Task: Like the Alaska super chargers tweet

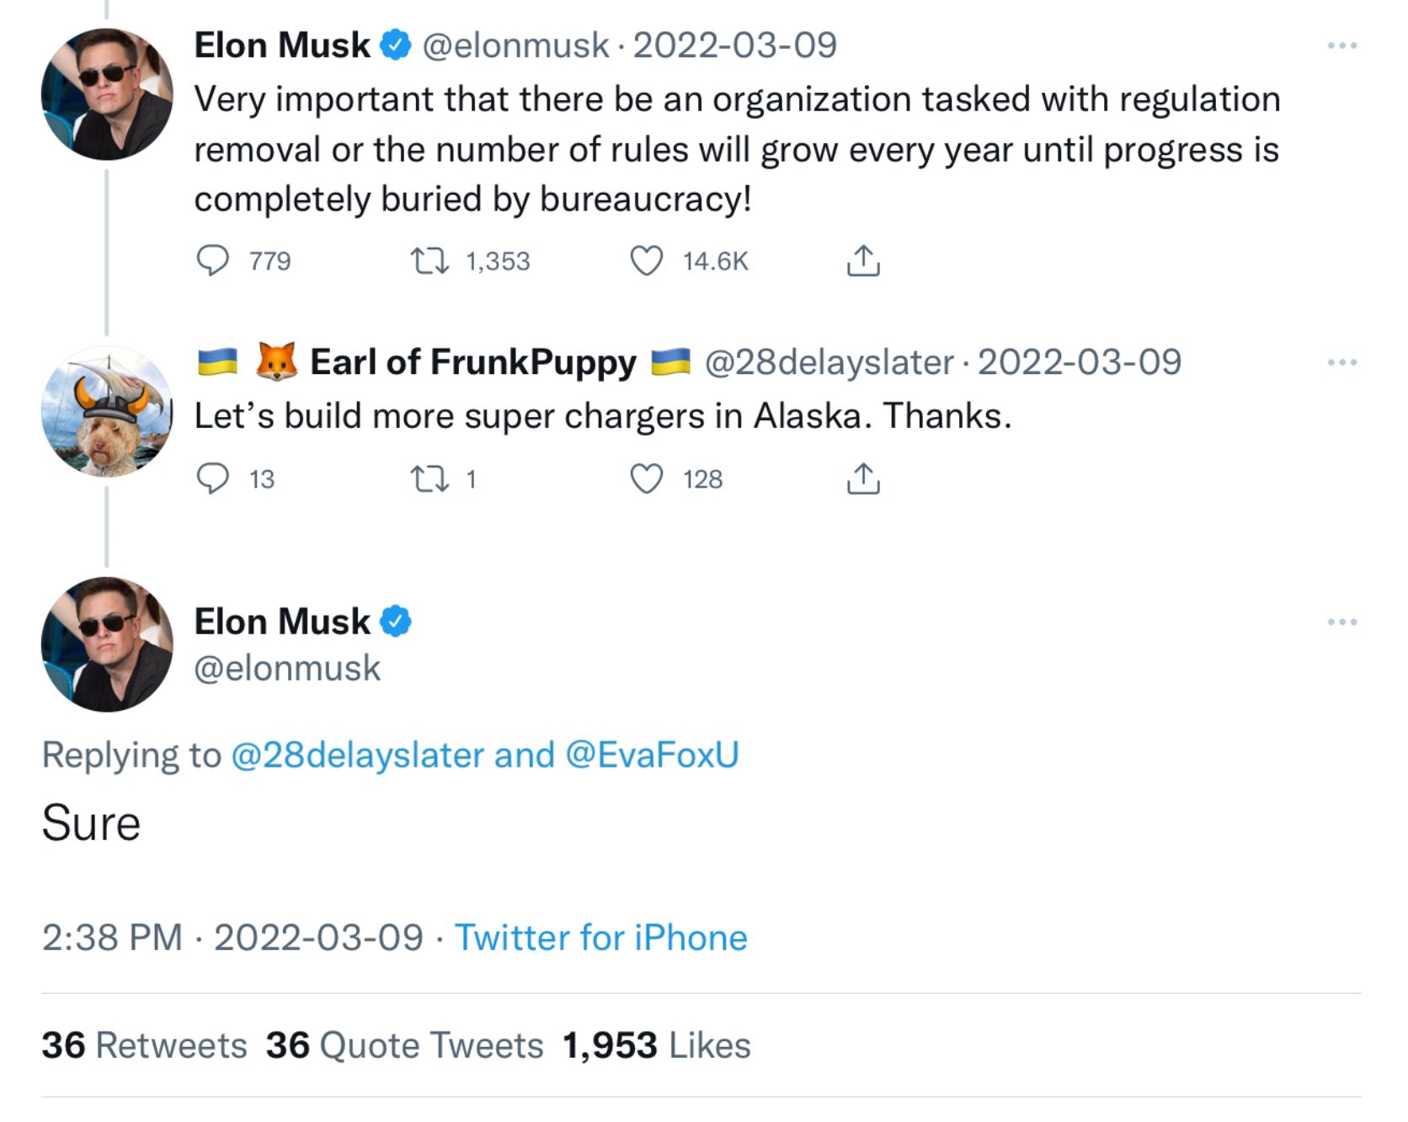Action: [647, 479]
